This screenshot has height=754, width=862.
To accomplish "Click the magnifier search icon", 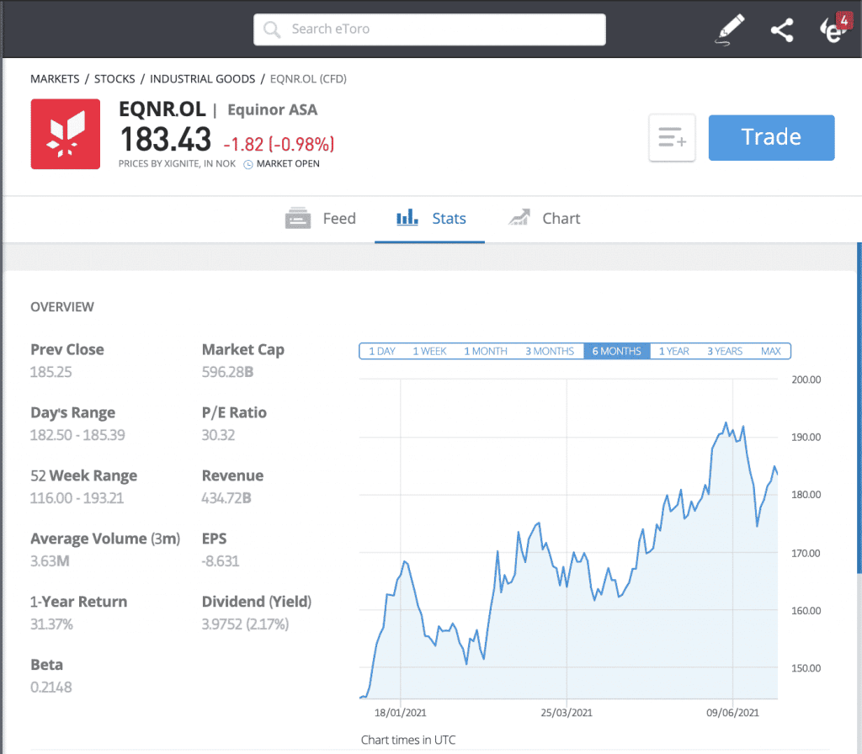I will tap(272, 29).
